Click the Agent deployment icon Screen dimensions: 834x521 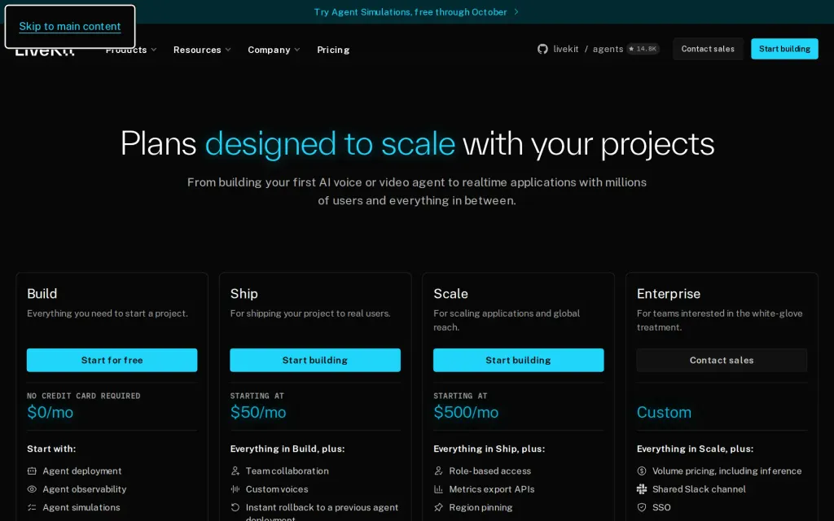pos(32,471)
